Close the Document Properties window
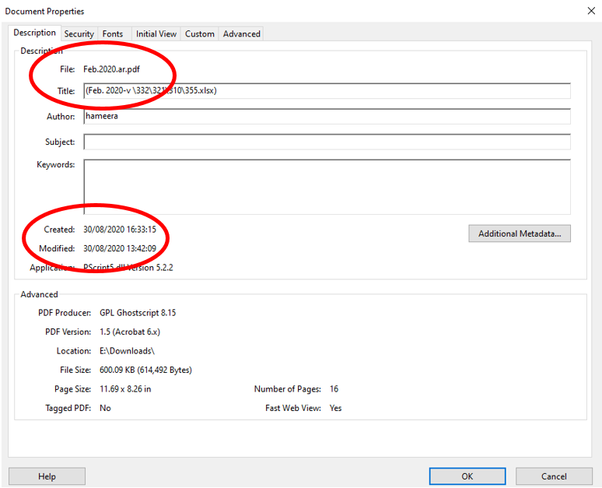The width and height of the screenshot is (602, 488). click(590, 11)
